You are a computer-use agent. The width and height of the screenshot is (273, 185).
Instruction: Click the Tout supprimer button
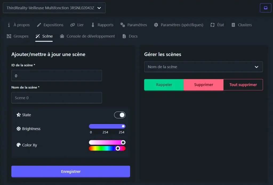click(x=243, y=85)
